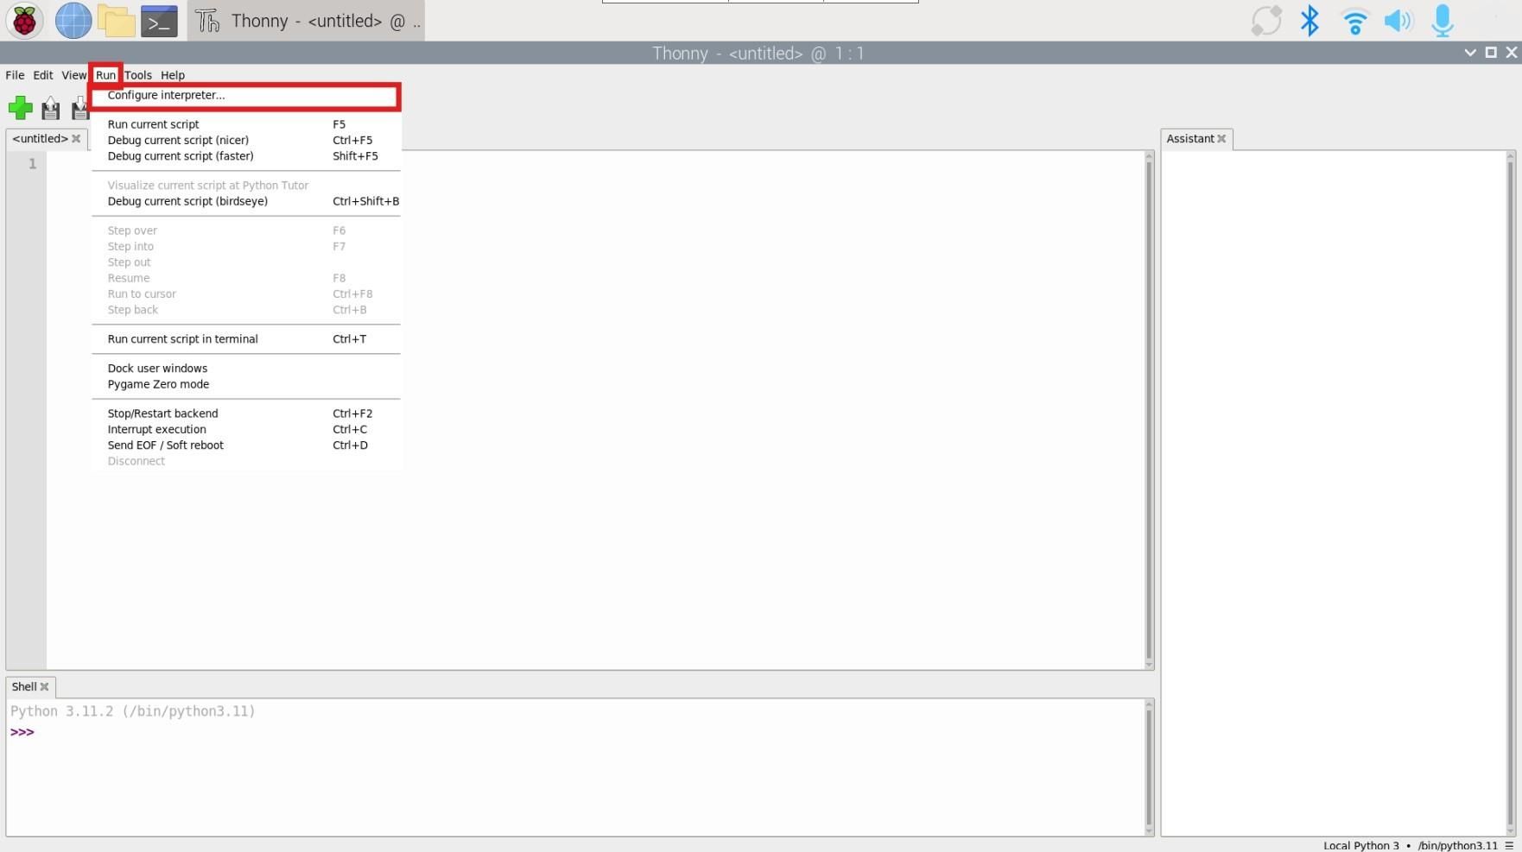The image size is (1522, 852).
Task: Open the Tools menu
Action: 137,75
